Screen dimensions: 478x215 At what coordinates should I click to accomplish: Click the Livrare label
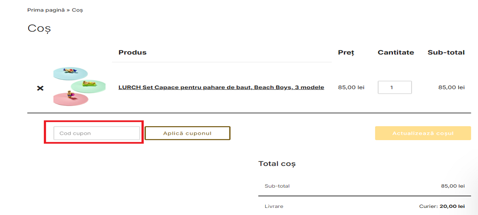coord(274,206)
